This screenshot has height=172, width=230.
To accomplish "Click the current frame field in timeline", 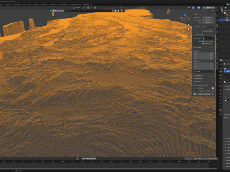I will click(x=189, y=159).
